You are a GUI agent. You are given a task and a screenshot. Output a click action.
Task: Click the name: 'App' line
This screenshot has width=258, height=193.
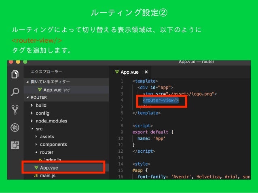[151, 138]
